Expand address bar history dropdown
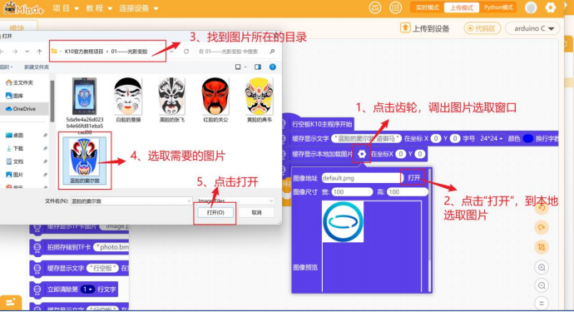This screenshot has width=574, height=312. pos(171,52)
